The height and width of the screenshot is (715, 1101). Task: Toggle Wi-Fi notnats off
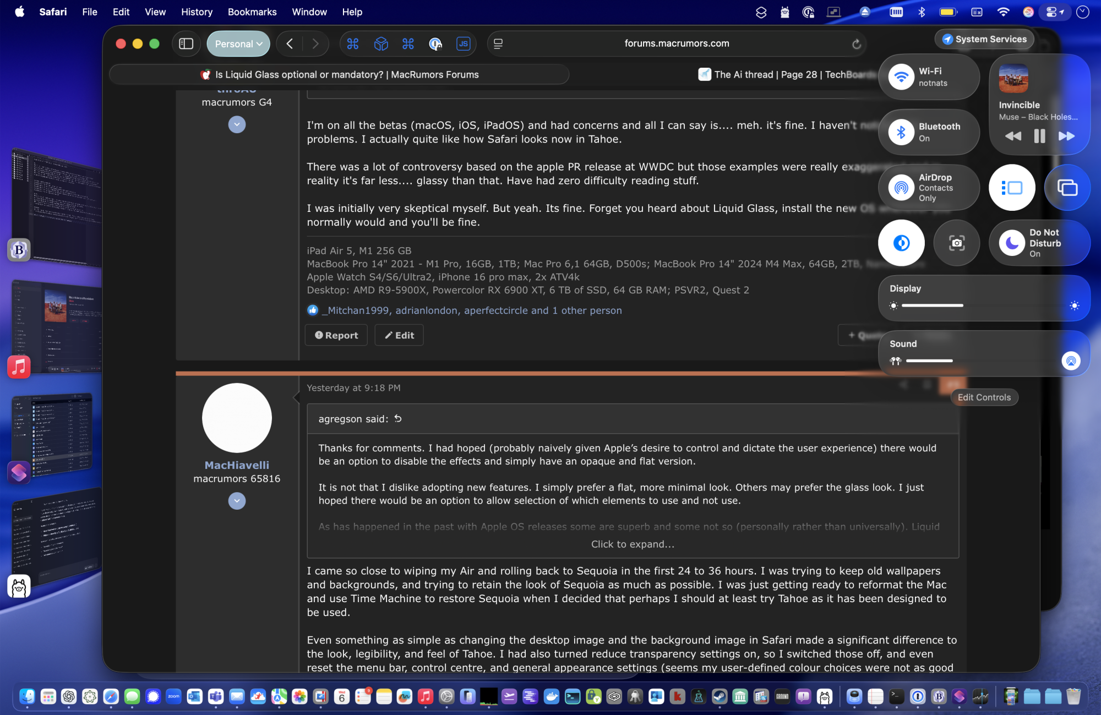click(x=901, y=77)
